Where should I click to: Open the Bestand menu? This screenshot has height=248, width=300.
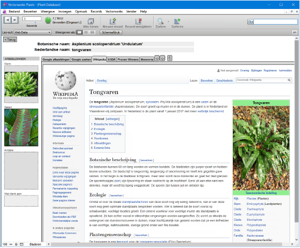tap(14, 11)
